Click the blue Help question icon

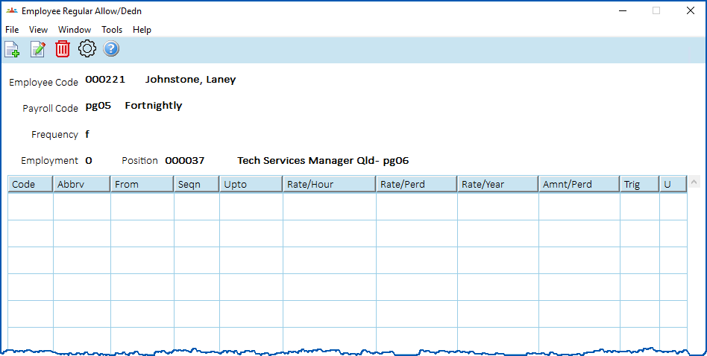tap(111, 48)
